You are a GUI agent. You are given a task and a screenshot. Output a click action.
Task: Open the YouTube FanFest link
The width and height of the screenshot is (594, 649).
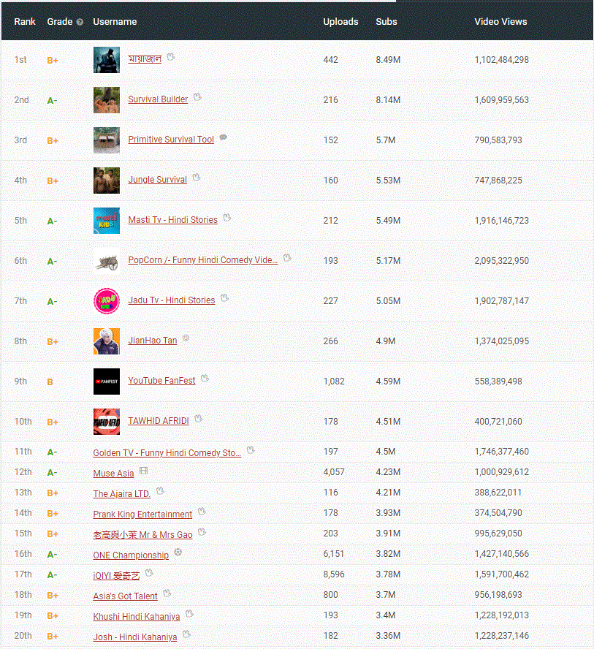161,380
